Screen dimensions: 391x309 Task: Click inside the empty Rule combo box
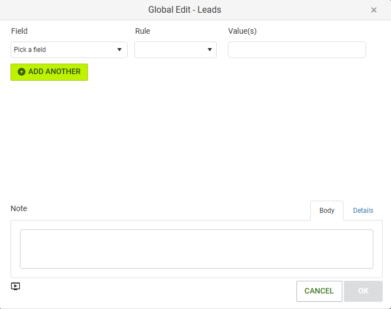coord(175,50)
